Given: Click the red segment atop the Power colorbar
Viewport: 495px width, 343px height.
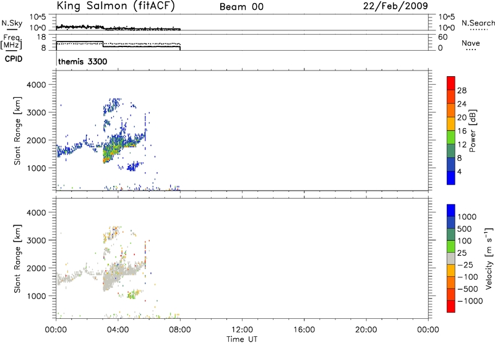Looking at the screenshot, I should 451,83.
